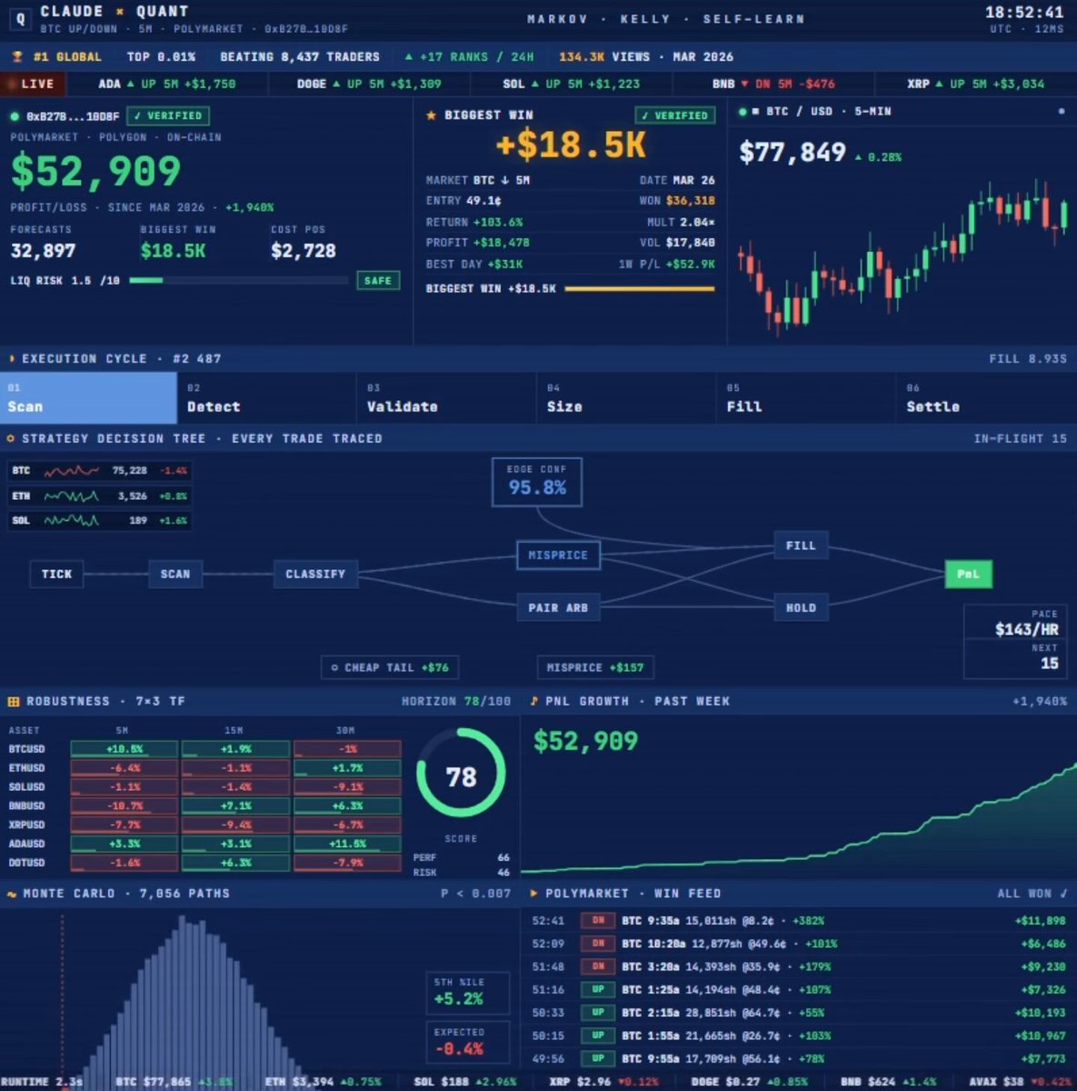Click the UP badge on the 49:56 feed row
The height and width of the screenshot is (1091, 1077).
[x=598, y=1058]
